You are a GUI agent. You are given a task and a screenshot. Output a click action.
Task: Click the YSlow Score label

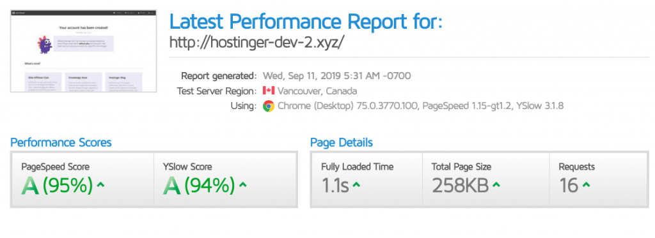tap(187, 167)
